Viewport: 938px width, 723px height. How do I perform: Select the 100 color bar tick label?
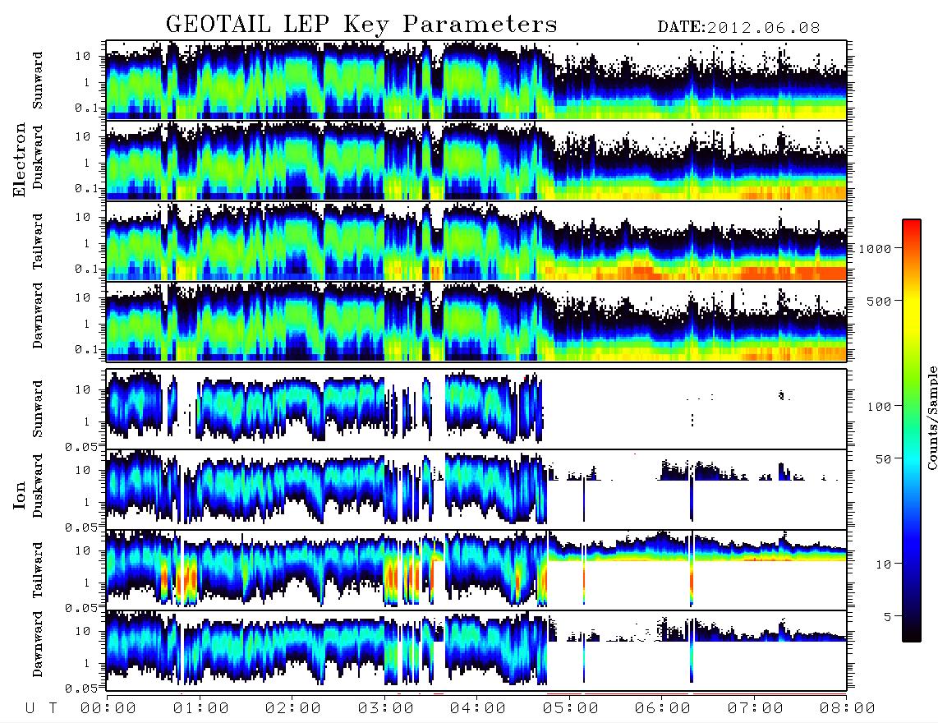click(879, 407)
